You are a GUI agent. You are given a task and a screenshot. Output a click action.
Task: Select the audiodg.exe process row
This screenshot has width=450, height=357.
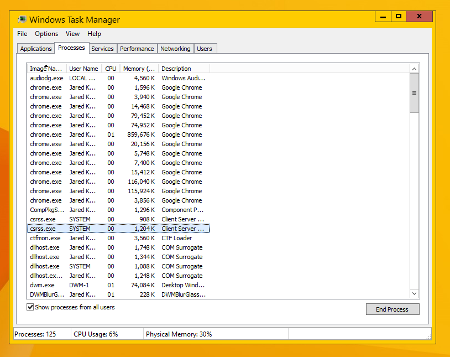118,78
